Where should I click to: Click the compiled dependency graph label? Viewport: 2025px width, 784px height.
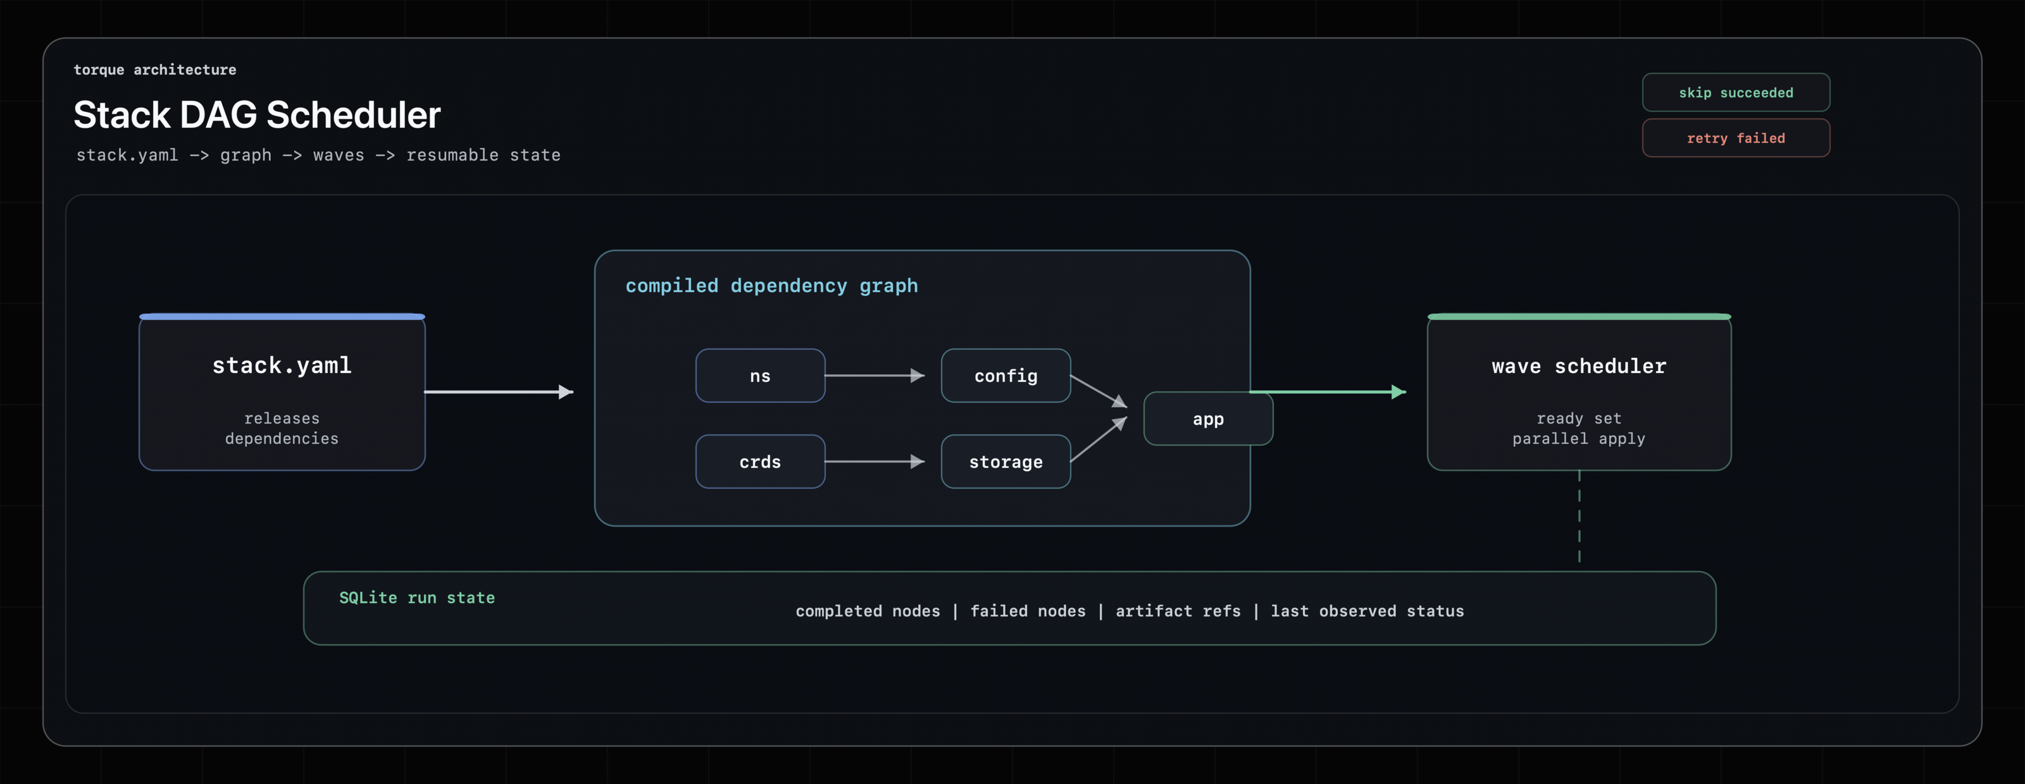point(771,286)
